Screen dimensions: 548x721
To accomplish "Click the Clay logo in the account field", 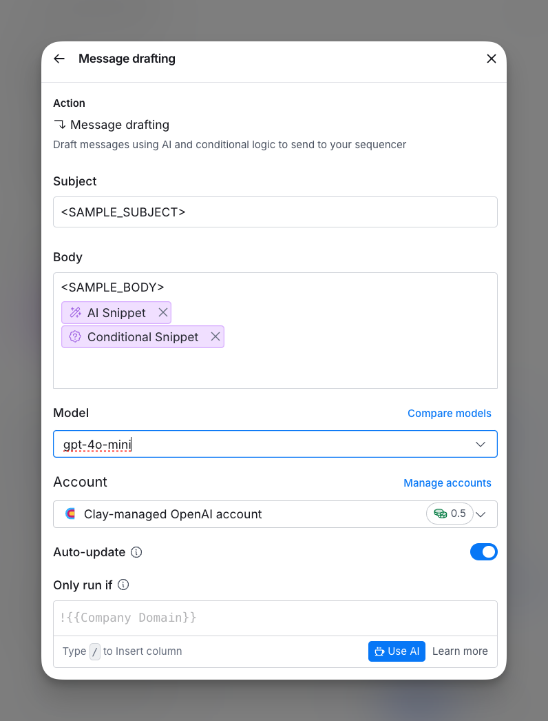I will coord(70,514).
